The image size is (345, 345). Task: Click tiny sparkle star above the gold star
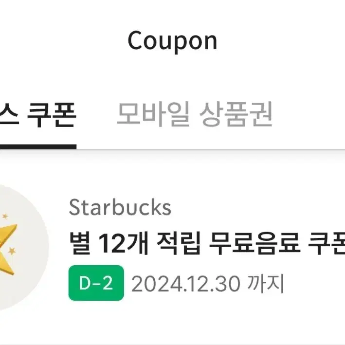pyautogui.click(x=5, y=216)
